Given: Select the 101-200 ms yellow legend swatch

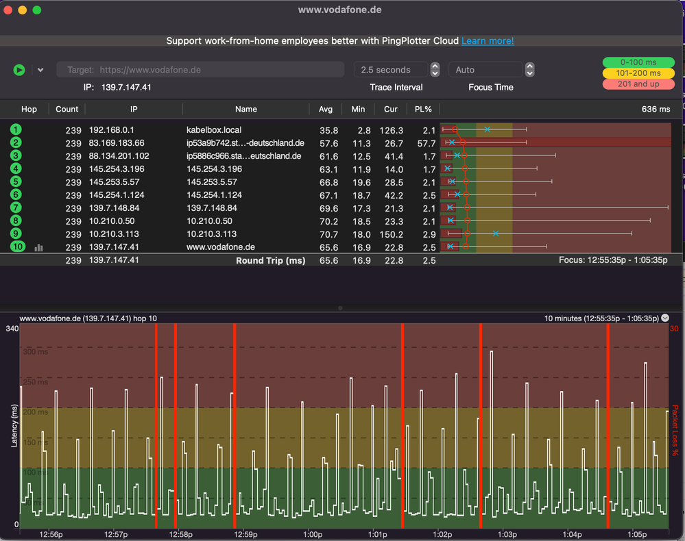Looking at the screenshot, I should click(x=638, y=73).
